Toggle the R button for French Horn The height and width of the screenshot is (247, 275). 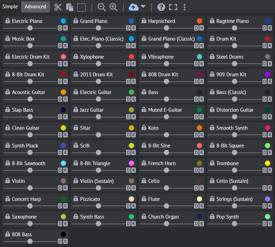[x=201, y=170]
